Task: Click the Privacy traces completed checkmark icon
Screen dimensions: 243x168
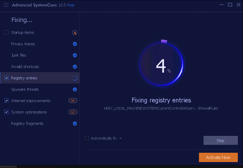Action: pos(75,44)
